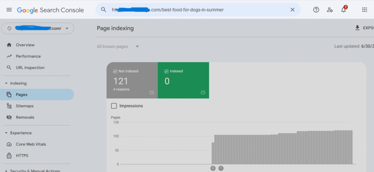Open users and settings icon
The width and height of the screenshot is (374, 172).
pyautogui.click(x=330, y=10)
